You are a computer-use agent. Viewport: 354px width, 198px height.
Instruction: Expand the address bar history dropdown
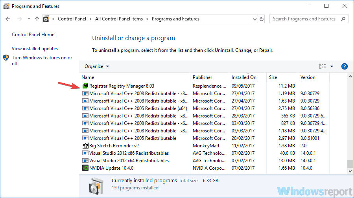(254, 19)
